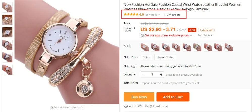Choose the orange strap color swatch
Screen dimensions: 252x112
[208, 47]
